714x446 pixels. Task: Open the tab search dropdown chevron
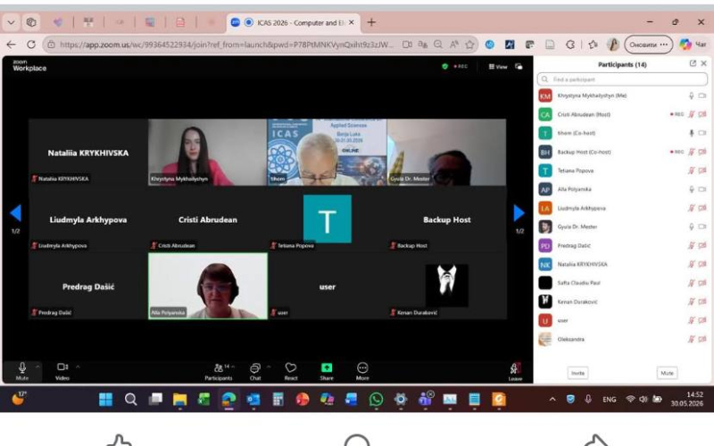pyautogui.click(x=11, y=22)
